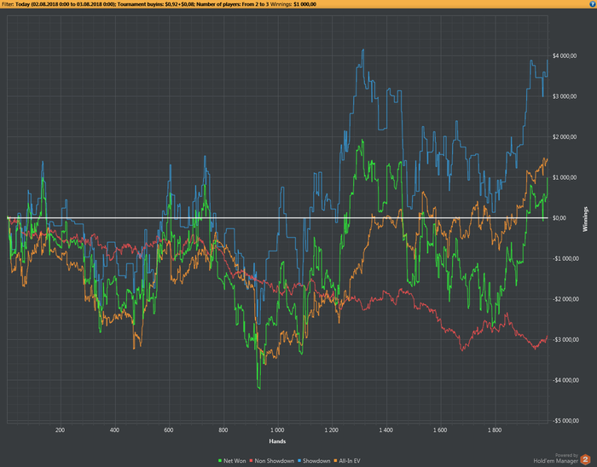Click the $2 000,00 axis label

[565, 137]
